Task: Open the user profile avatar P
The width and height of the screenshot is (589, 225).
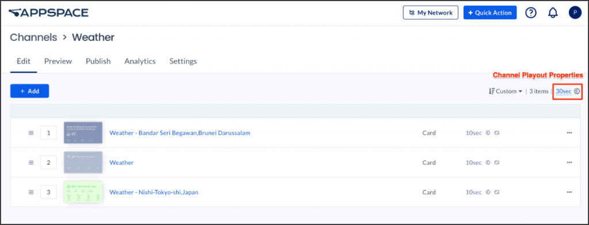Action: click(x=575, y=13)
